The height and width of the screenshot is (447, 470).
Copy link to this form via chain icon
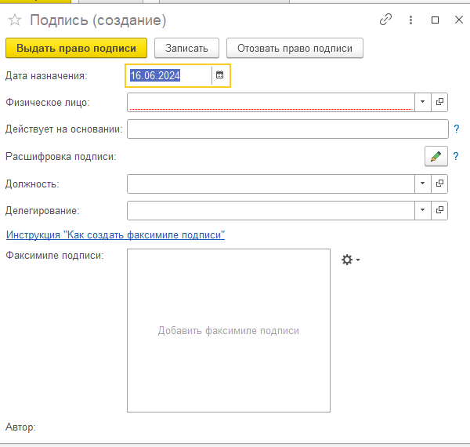point(385,20)
